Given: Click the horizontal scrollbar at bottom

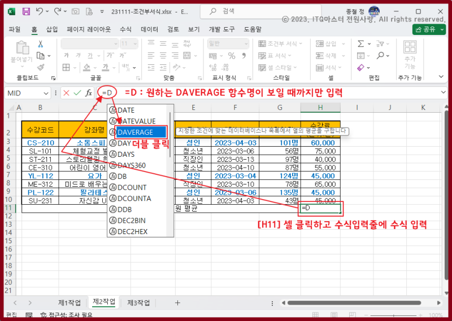Looking at the screenshot, I should [x=354, y=303].
